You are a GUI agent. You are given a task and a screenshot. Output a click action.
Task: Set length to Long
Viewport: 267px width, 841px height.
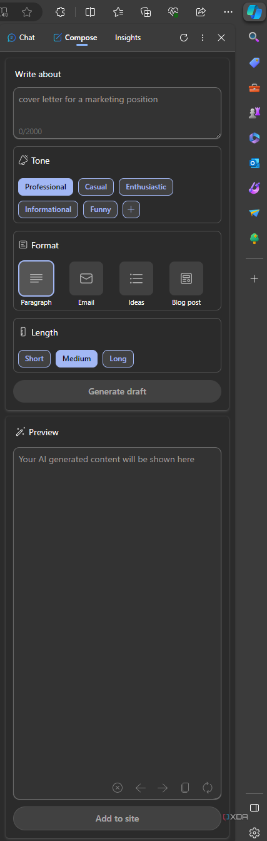tap(118, 359)
